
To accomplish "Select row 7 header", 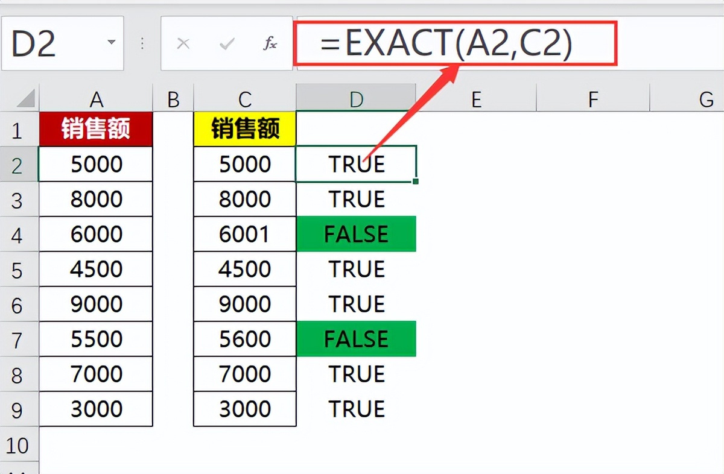I will coord(19,339).
